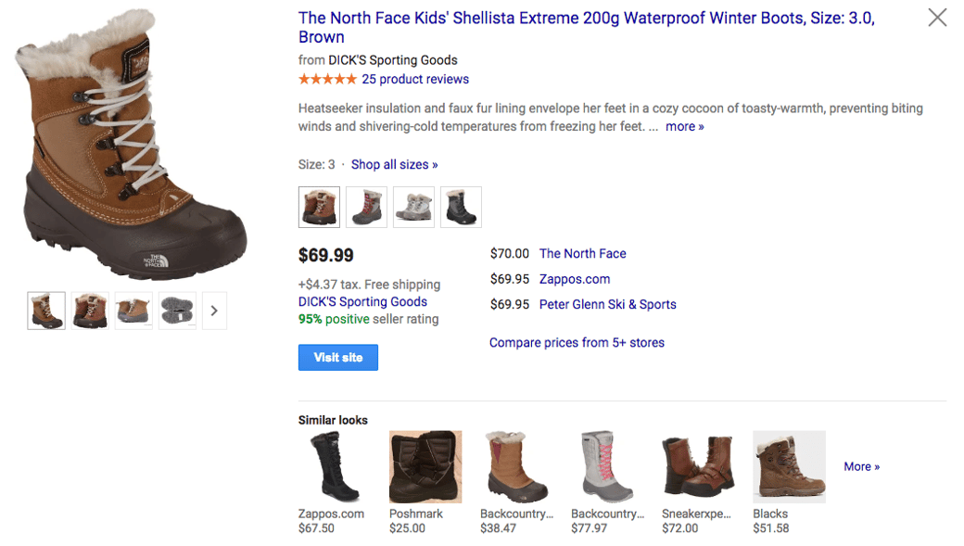Pick the black boot color swatch
The image size is (964, 546).
coord(461,207)
